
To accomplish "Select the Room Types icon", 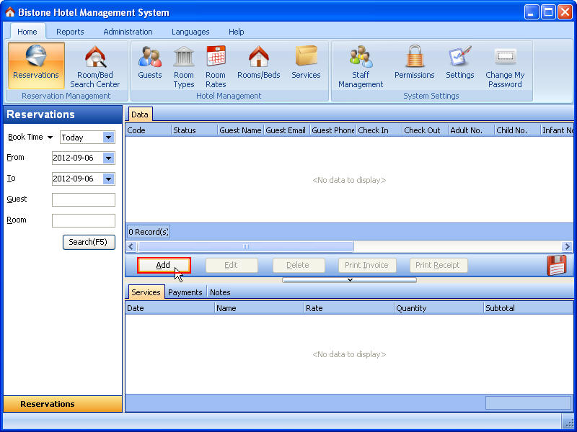I will click(x=184, y=66).
